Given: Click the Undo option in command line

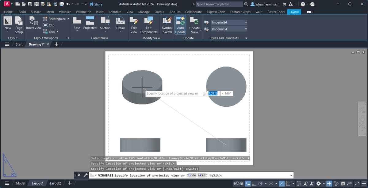Looking at the screenshot, I should pyautogui.click(x=192, y=175).
